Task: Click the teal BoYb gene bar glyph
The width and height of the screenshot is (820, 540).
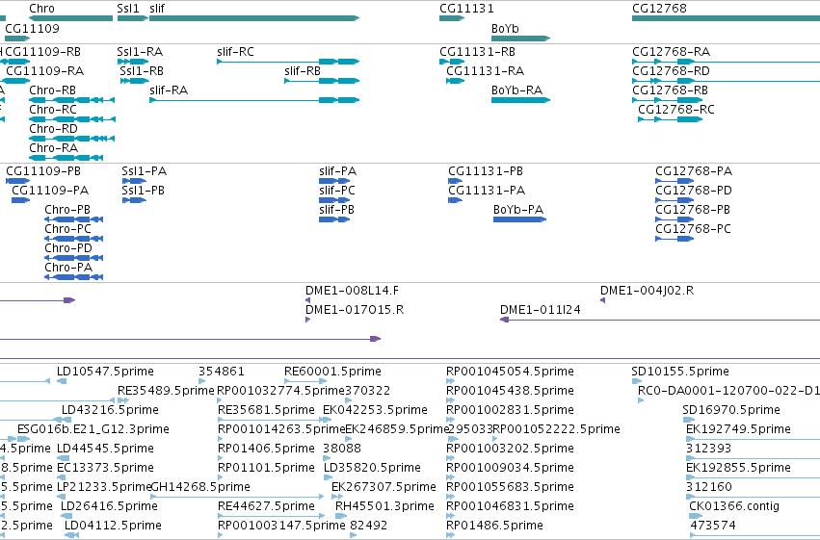Action: click(x=521, y=39)
